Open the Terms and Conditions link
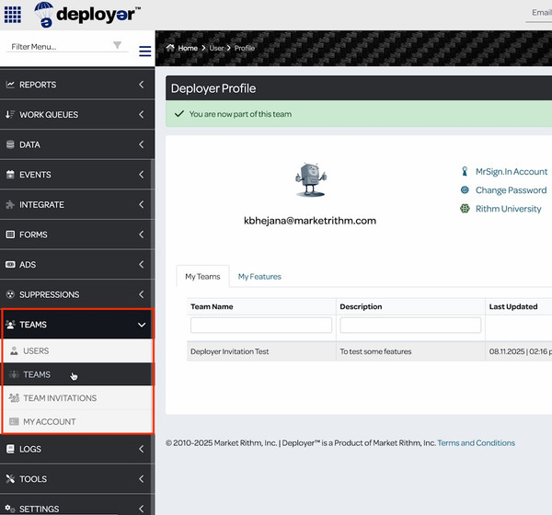 coord(476,443)
